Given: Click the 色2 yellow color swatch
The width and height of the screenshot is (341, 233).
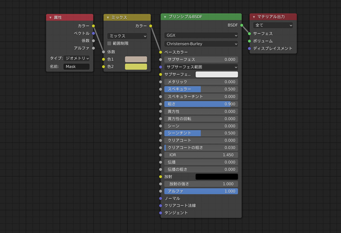Looking at the screenshot, I should click(136, 67).
